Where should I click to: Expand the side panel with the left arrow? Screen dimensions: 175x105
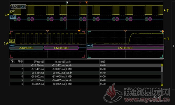[173, 46]
